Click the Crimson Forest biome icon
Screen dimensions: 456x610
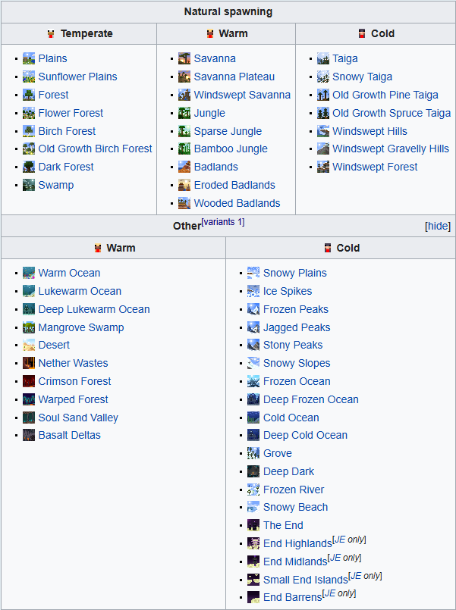(x=29, y=381)
